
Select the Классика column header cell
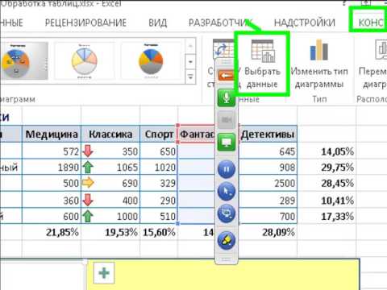(110, 134)
